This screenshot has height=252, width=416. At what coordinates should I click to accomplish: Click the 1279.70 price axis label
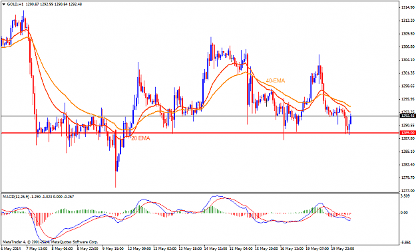coord(408,178)
